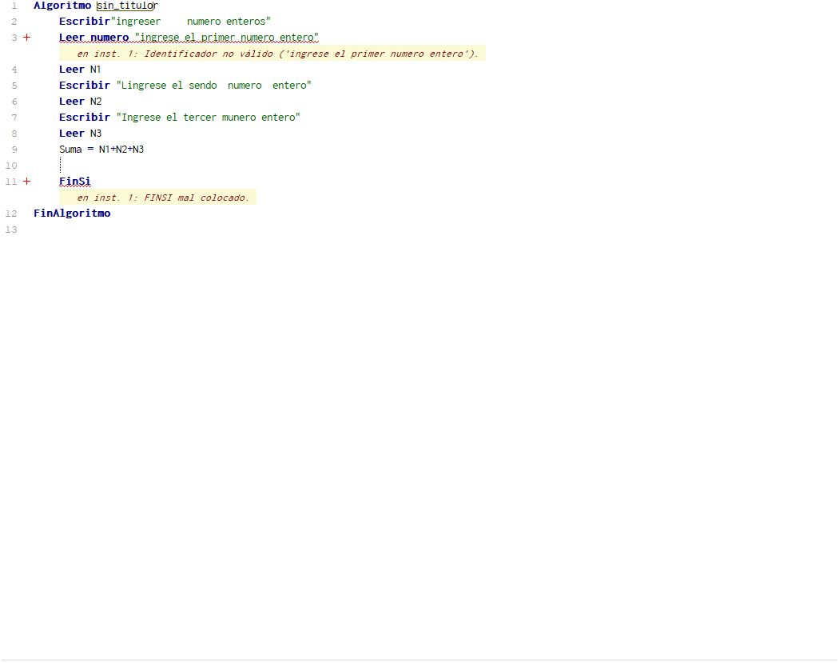Viewport: 839px width, 663px height.
Task: Place cursor on the 'Leer N2' line
Action: click(x=80, y=102)
